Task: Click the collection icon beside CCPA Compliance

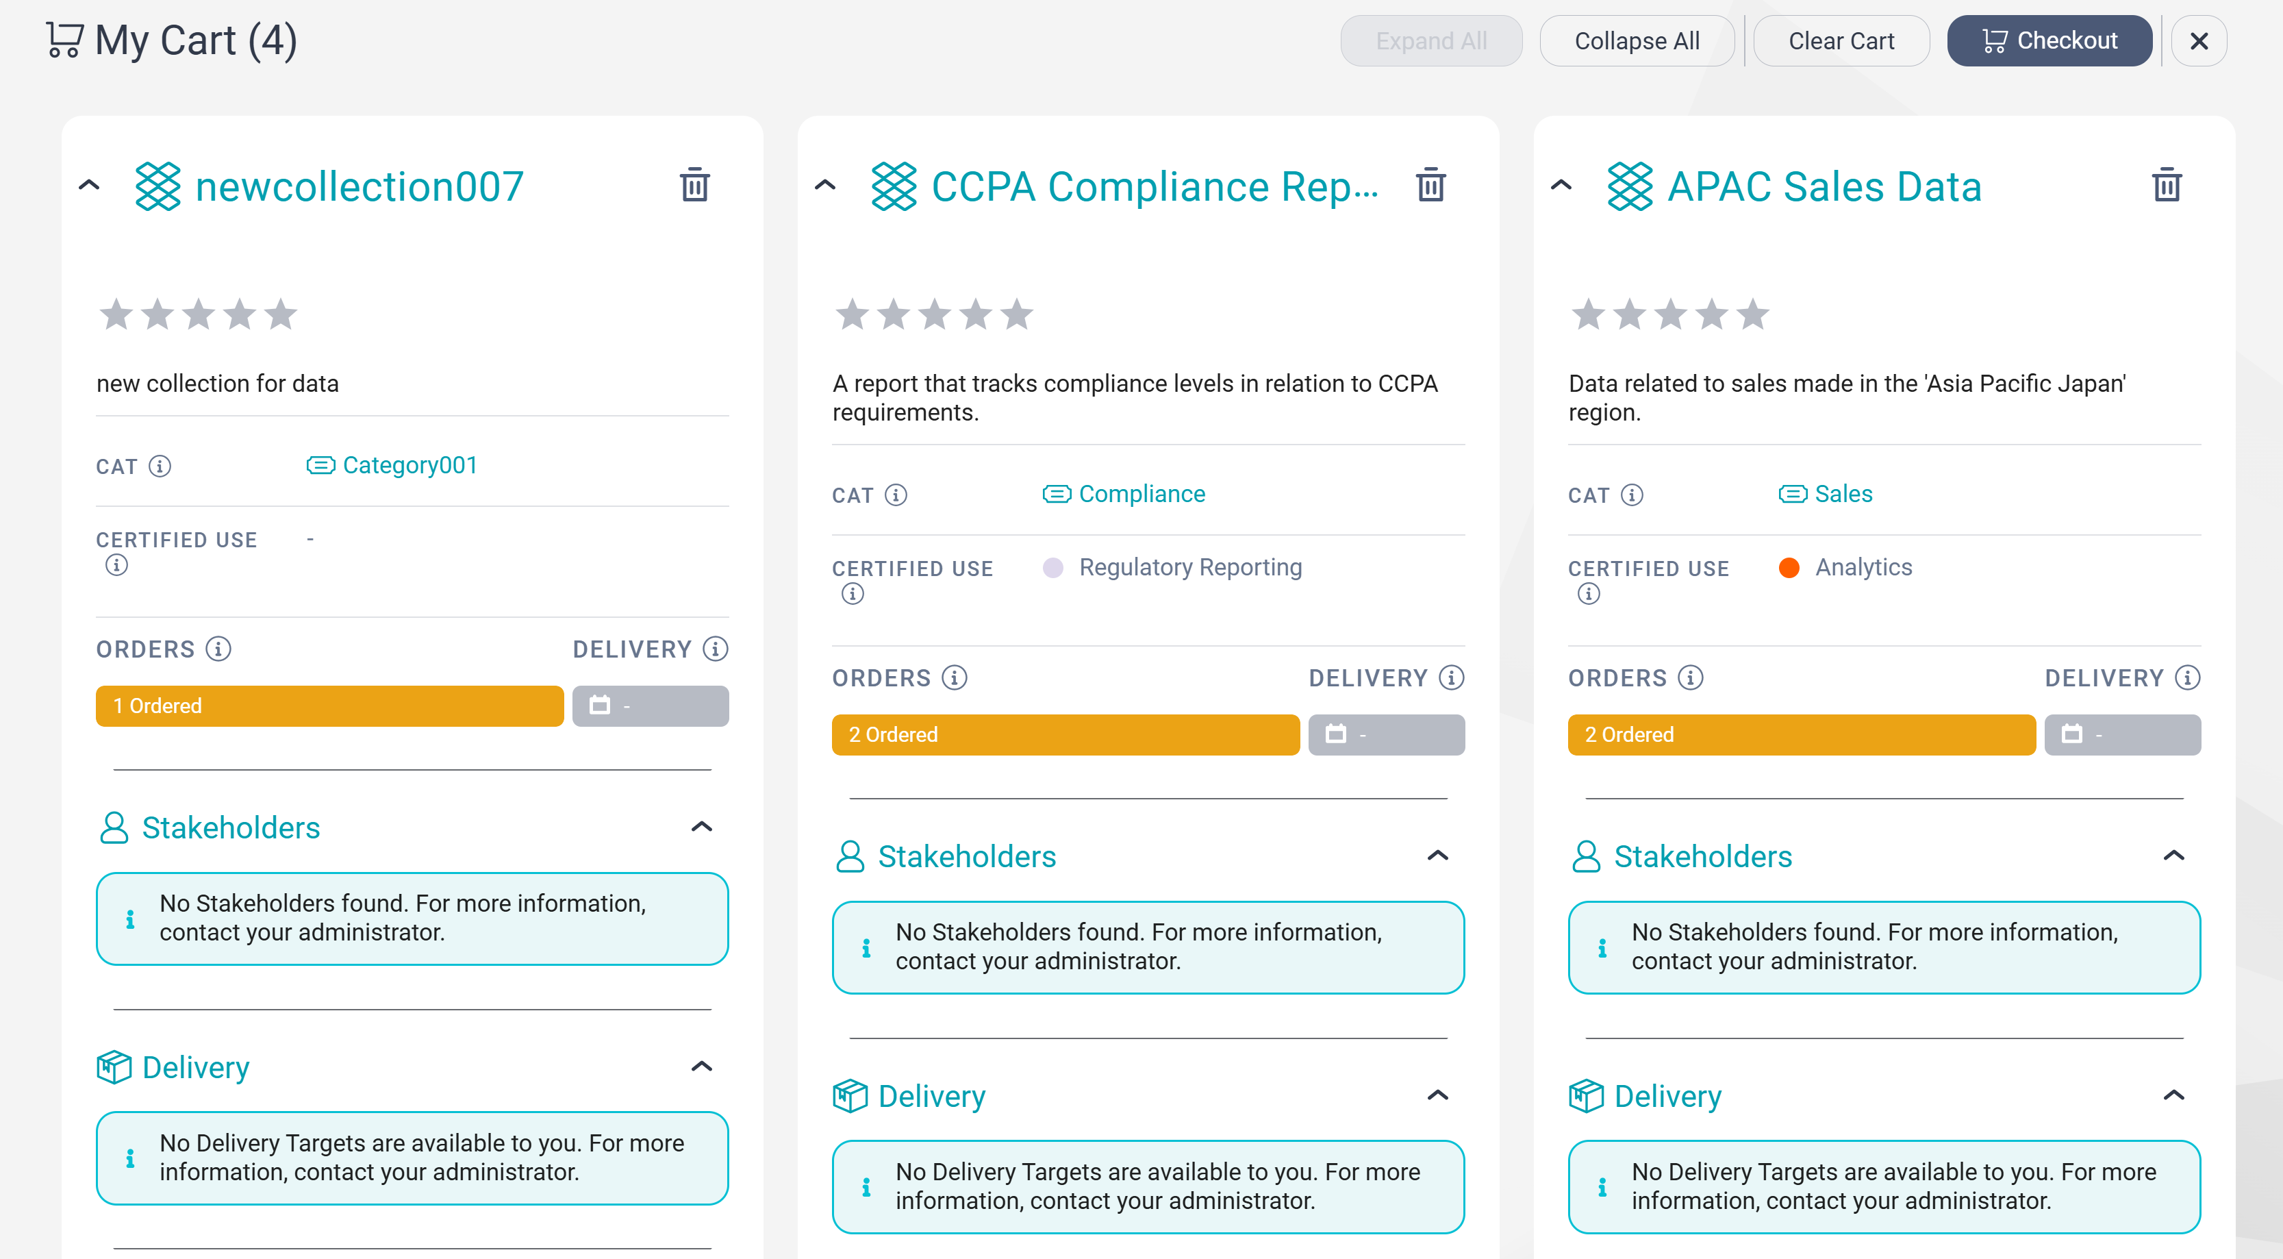Action: coord(894,186)
